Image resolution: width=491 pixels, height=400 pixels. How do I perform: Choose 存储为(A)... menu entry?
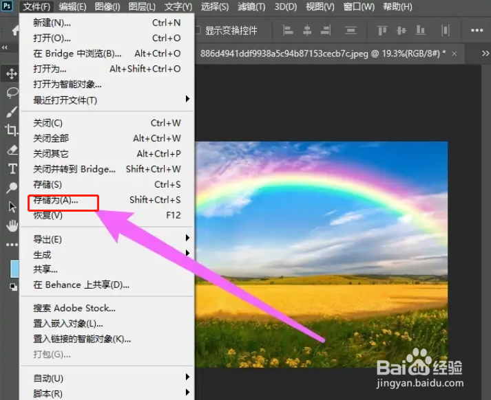click(x=107, y=200)
